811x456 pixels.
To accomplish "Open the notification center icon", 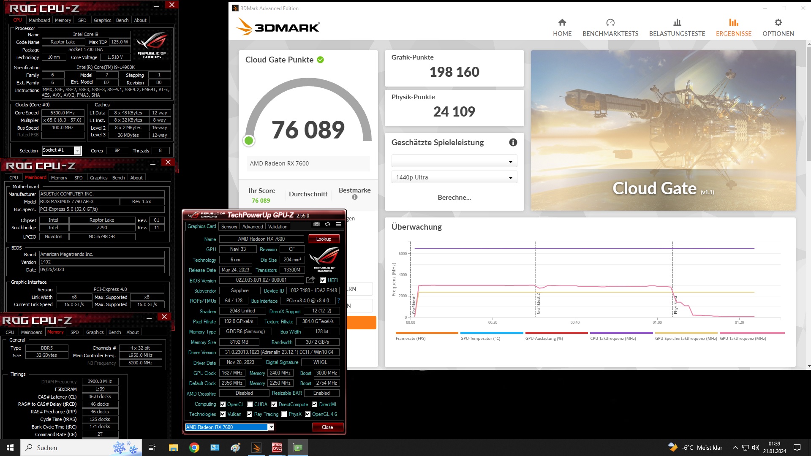I will coord(797,448).
